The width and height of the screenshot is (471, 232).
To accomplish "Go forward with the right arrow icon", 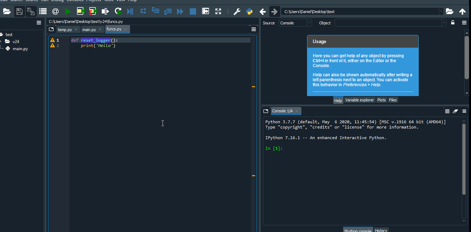I will pos(274,12).
